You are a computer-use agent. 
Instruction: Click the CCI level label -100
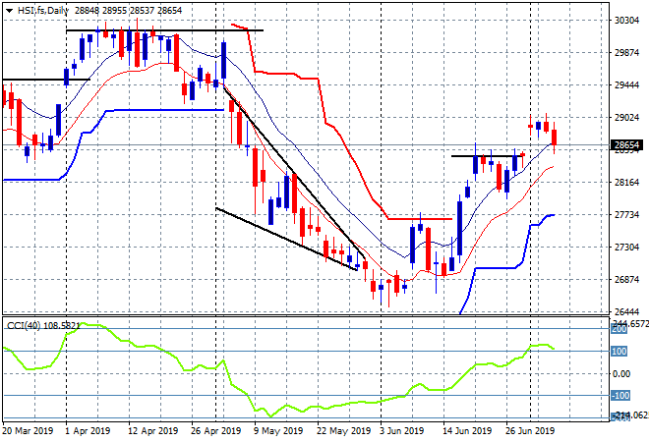pos(620,396)
